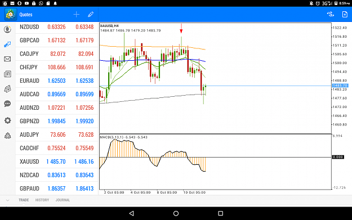This screenshot has width=352, height=220.
Task: Select the NZDUSD quote row
Action: point(57,27)
